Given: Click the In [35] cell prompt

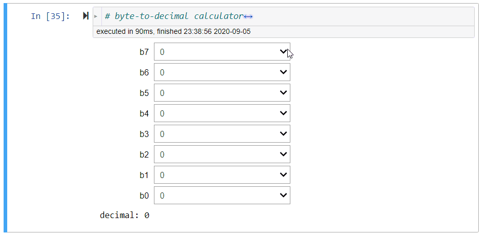Looking at the screenshot, I should tap(50, 16).
